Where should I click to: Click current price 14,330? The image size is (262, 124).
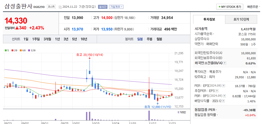(x=16, y=21)
